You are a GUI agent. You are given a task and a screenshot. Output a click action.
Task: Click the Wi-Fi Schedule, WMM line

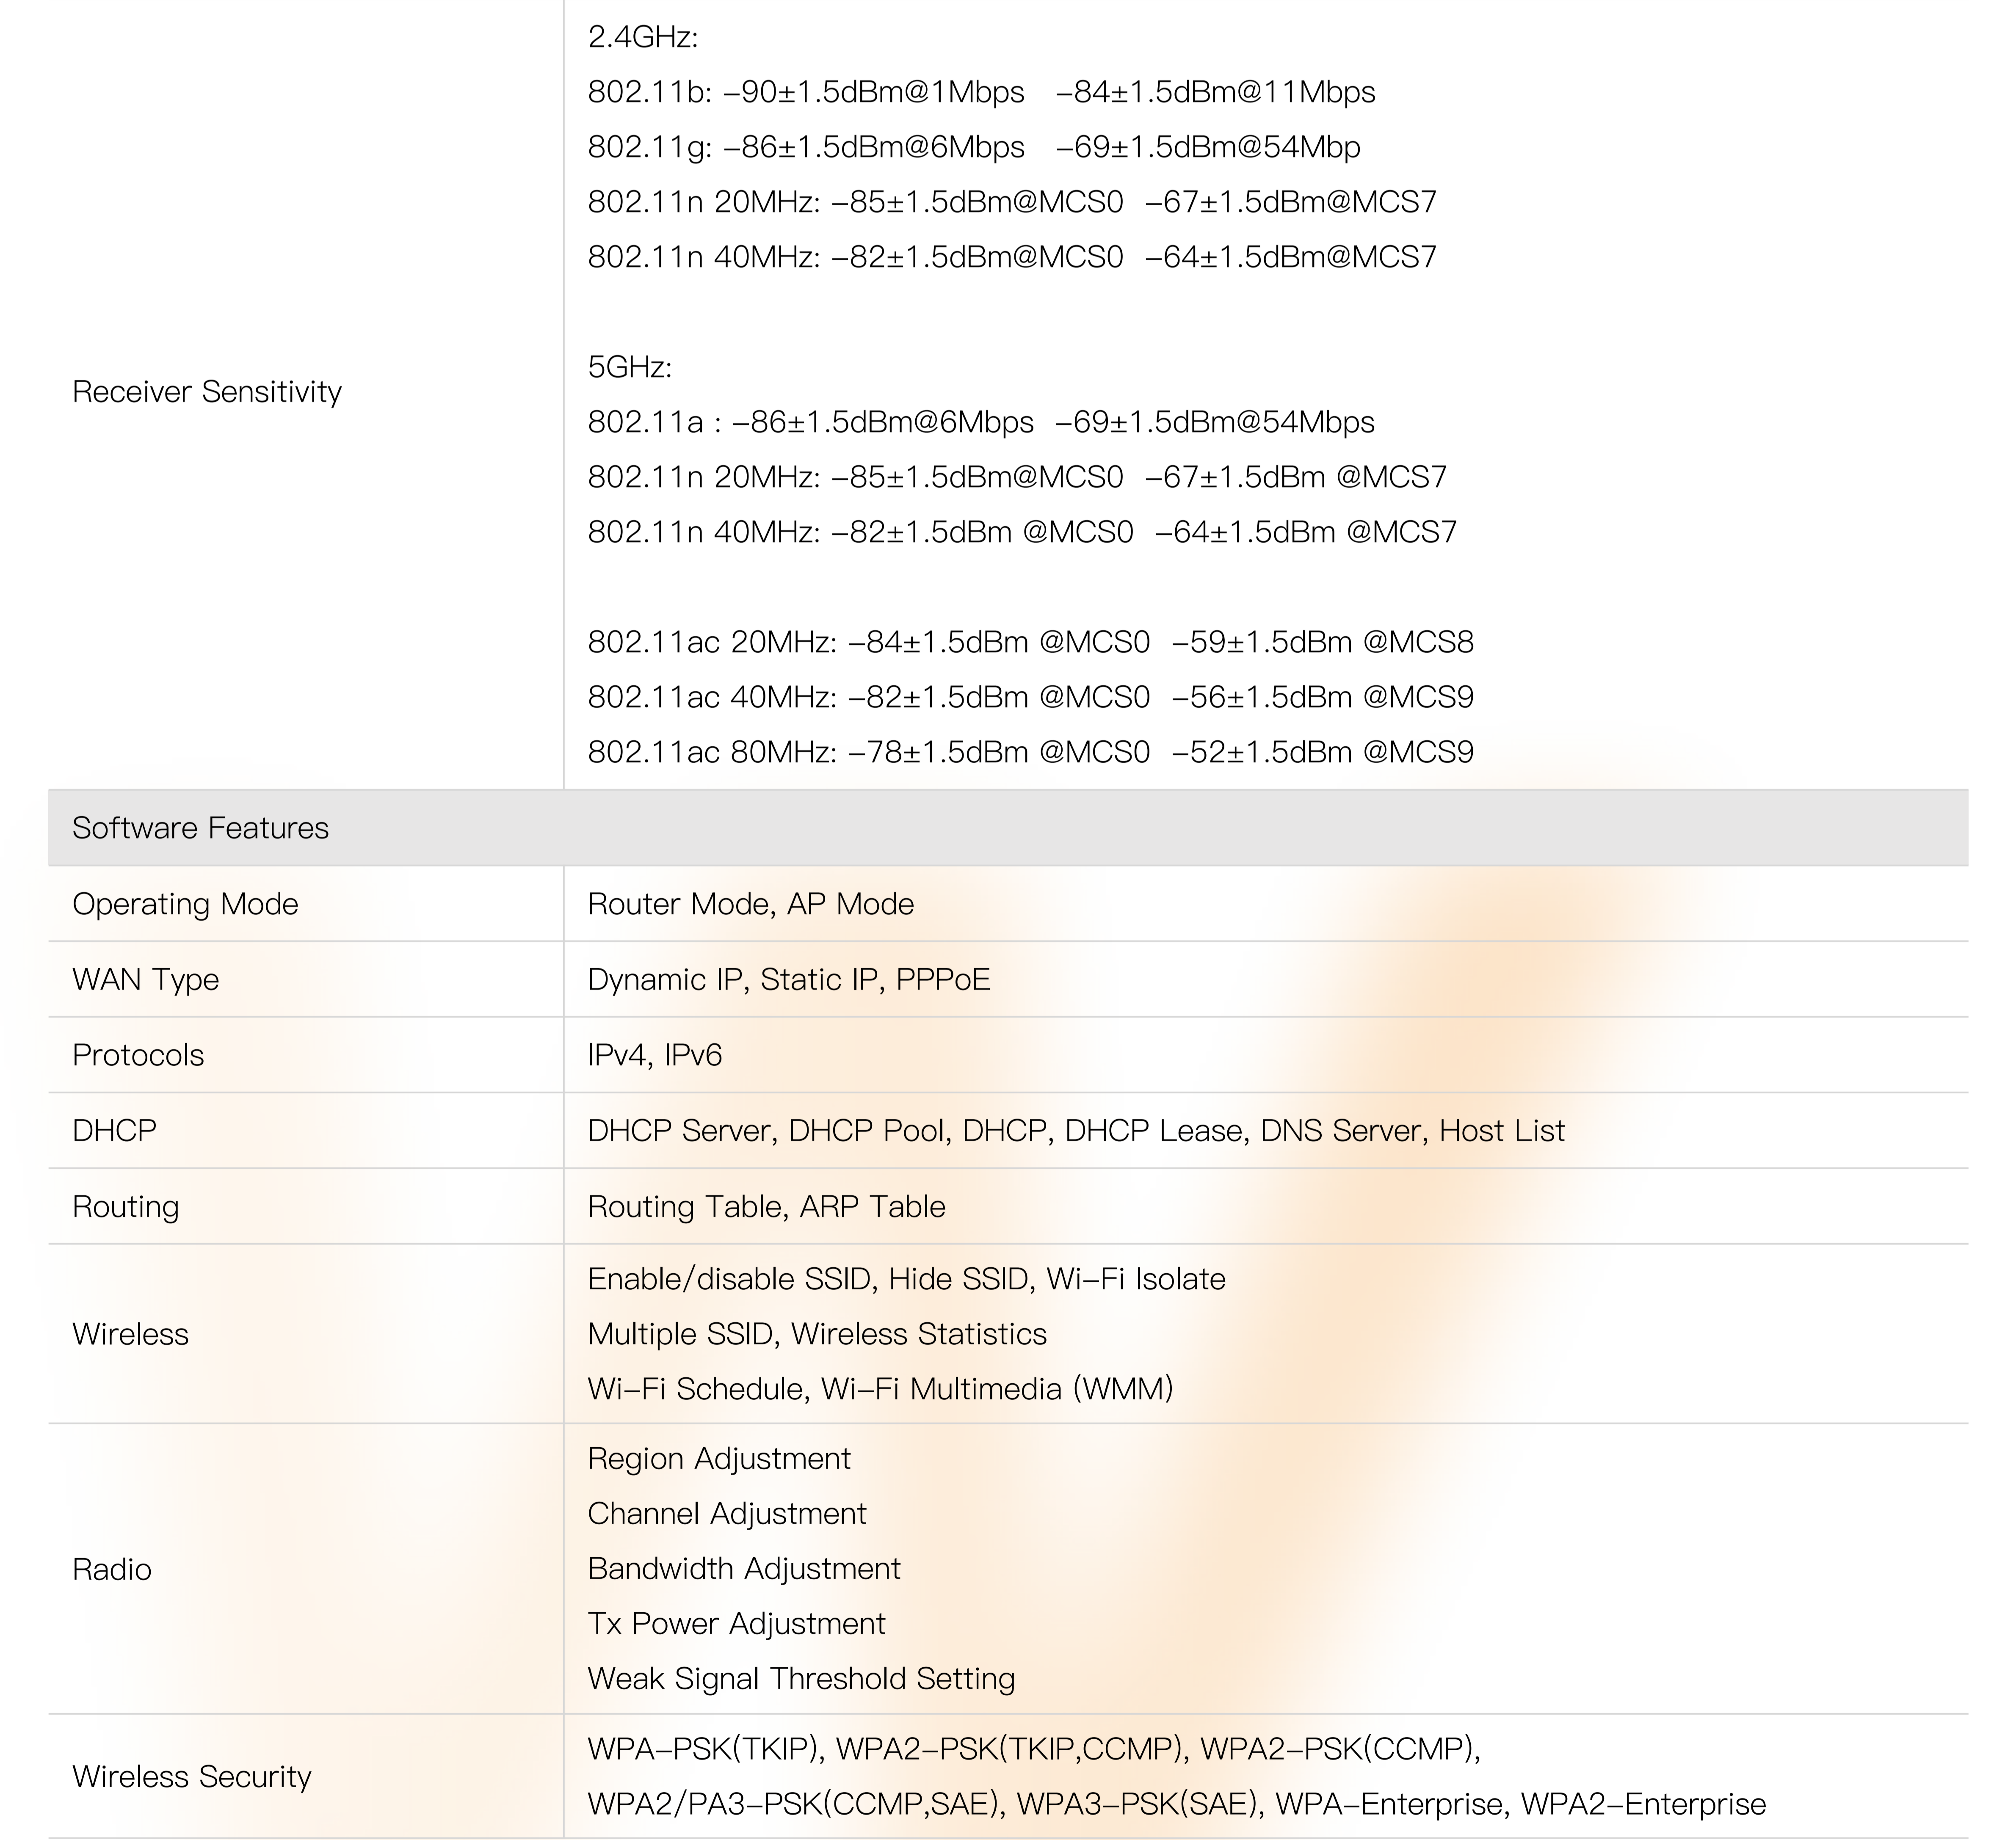click(880, 1389)
